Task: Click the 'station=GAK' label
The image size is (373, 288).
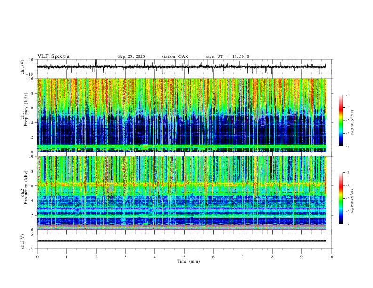Action: tap(175, 56)
